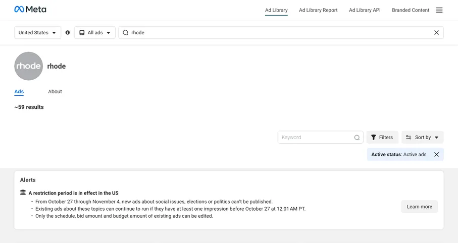Click the info icon beside United States
This screenshot has height=243, width=458.
pyautogui.click(x=68, y=33)
